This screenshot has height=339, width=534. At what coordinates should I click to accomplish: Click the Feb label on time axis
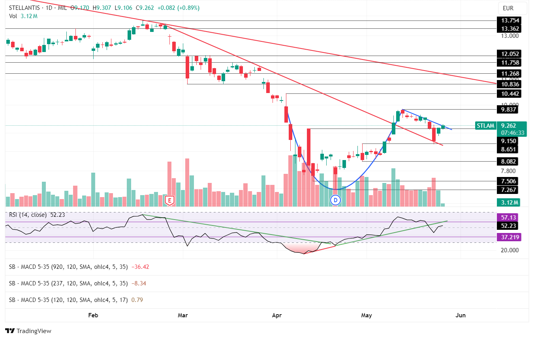(x=93, y=315)
